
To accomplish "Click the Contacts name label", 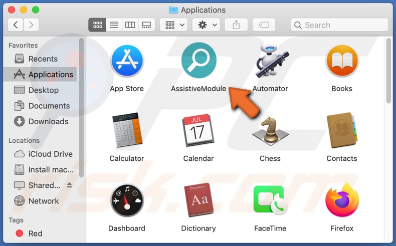I will click(x=342, y=158).
